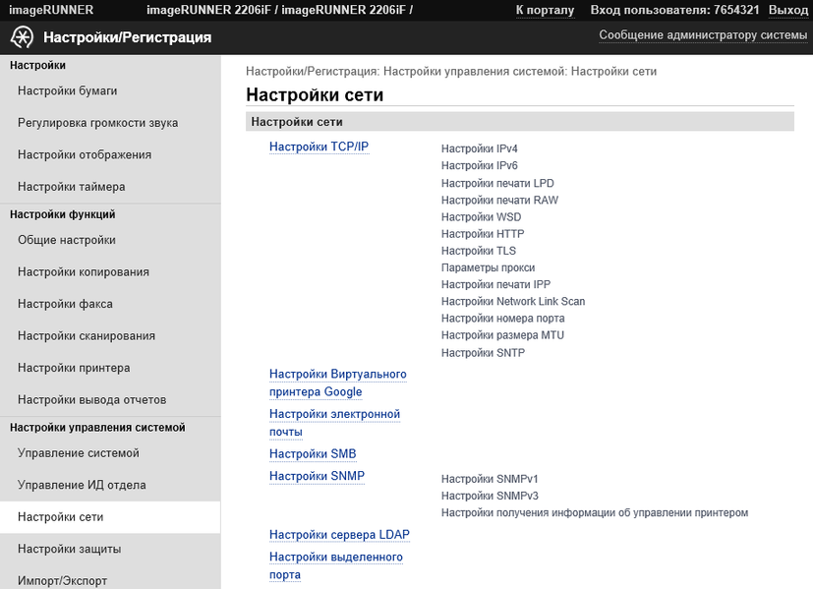813x589 pixels.
Task: Click the Настройки печати RAW text
Action: (499, 201)
